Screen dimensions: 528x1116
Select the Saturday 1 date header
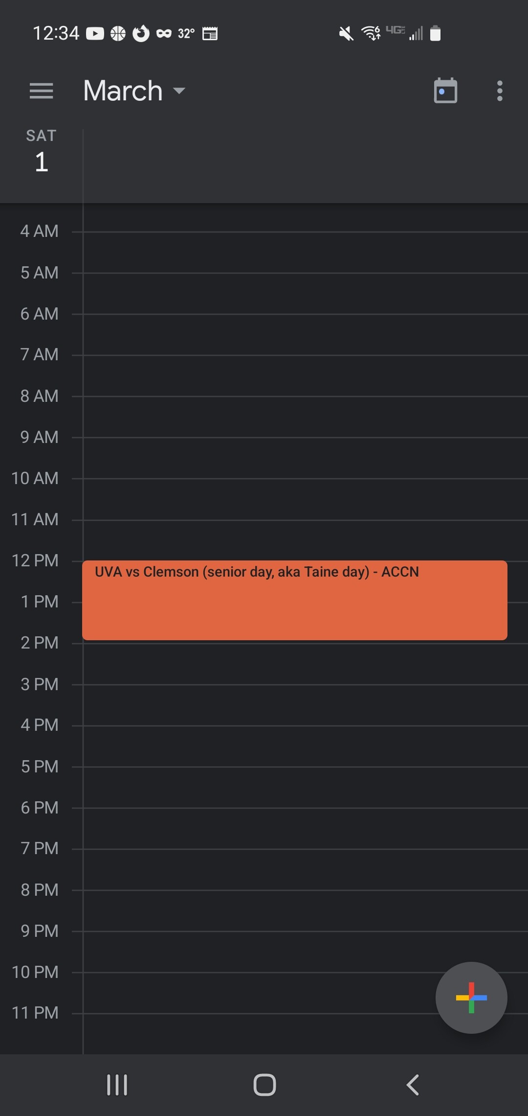[x=42, y=152]
